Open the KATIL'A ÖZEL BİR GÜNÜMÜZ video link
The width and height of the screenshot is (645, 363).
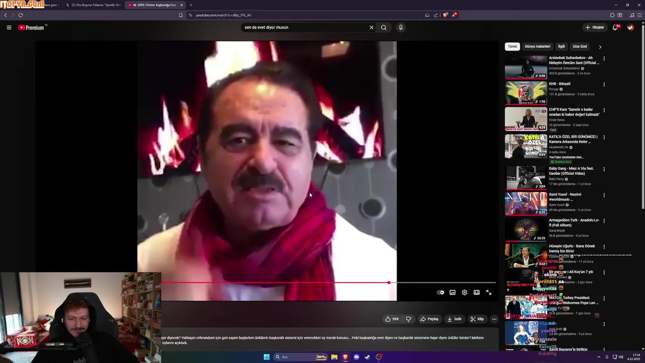pos(574,139)
